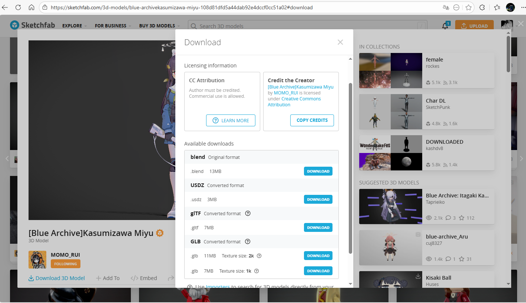The height and width of the screenshot is (303, 526).
Task: Click the COPY CREDITS button
Action: (312, 120)
